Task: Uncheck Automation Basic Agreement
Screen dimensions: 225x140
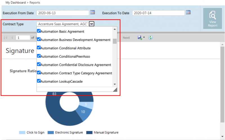Action: pyautogui.click(x=39, y=31)
